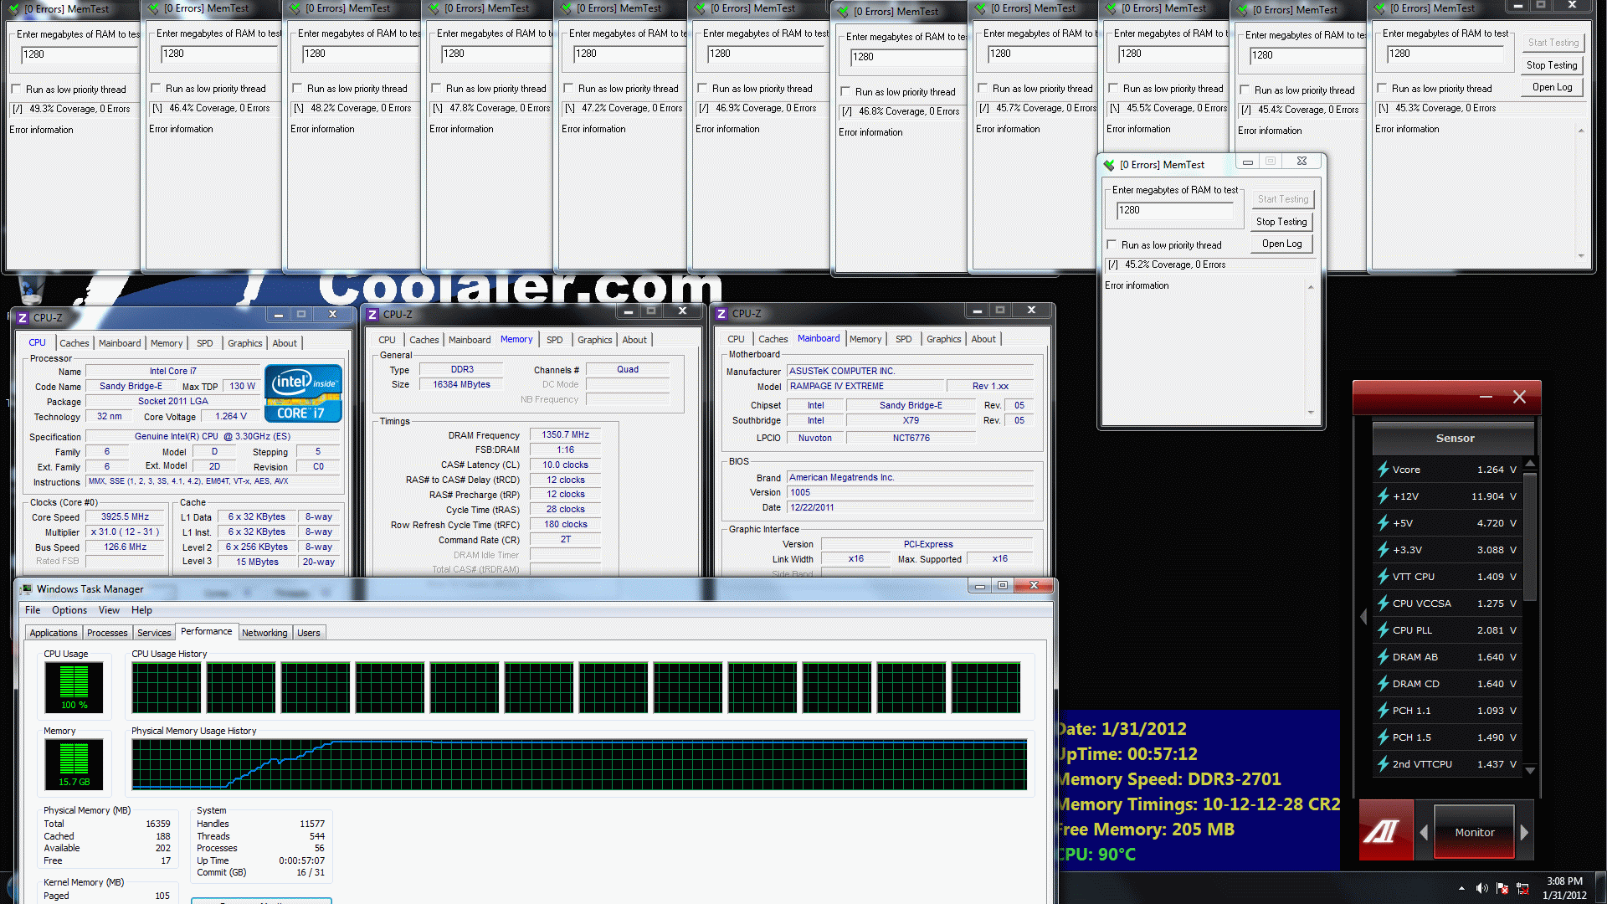Click Open Log in the 45.3% Coverage MemTest
This screenshot has width=1607, height=904.
point(1552,87)
